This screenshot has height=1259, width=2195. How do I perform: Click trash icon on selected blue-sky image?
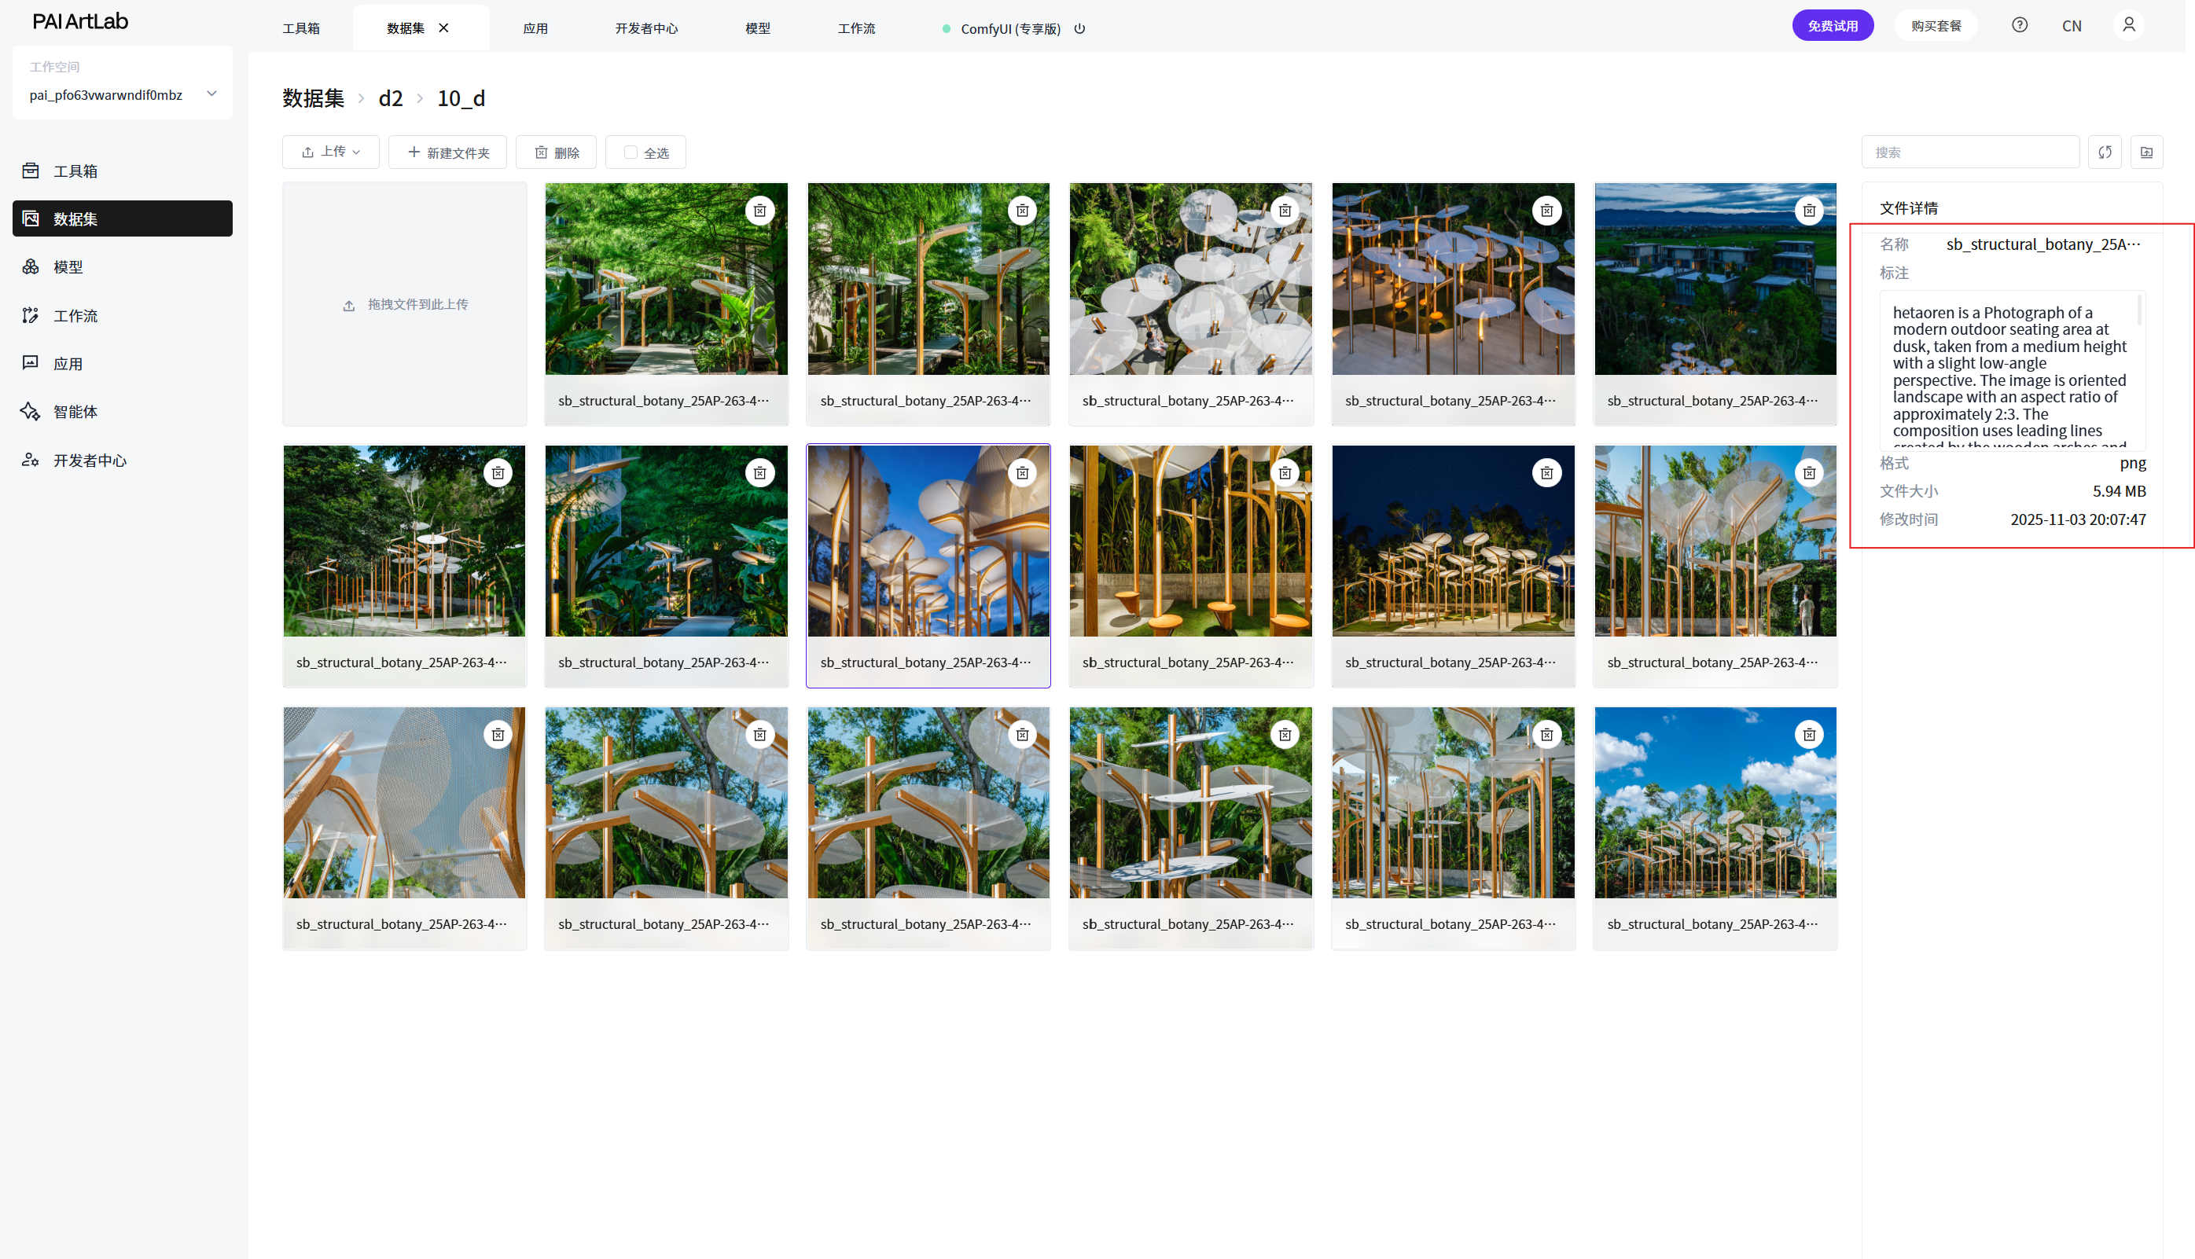[1021, 472]
